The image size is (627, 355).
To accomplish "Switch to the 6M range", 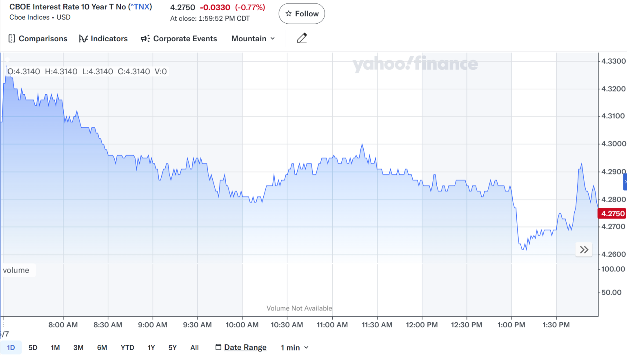I will 102,347.
